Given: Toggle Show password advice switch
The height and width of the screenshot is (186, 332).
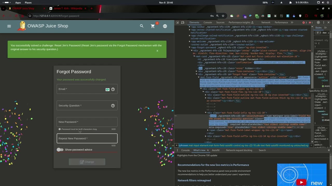Looking at the screenshot, I should click(60, 150).
